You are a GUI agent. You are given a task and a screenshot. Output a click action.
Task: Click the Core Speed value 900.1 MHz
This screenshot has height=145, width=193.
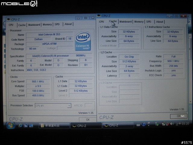[38, 82]
